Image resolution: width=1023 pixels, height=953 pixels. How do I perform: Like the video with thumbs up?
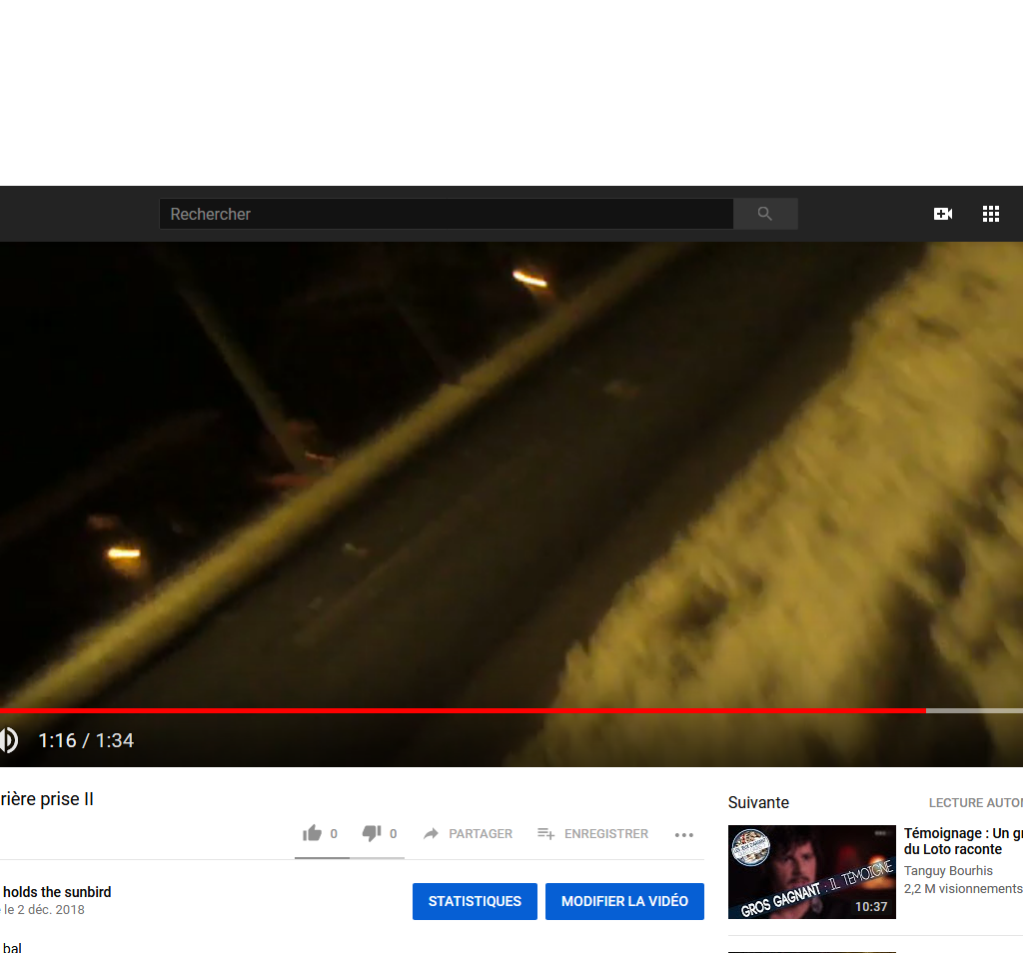313,833
